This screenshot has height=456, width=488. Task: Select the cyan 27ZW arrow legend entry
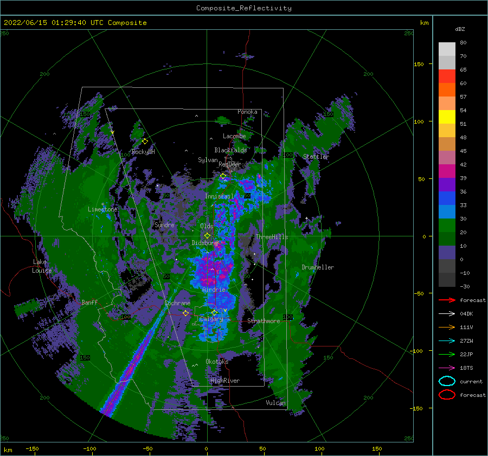coord(447,341)
